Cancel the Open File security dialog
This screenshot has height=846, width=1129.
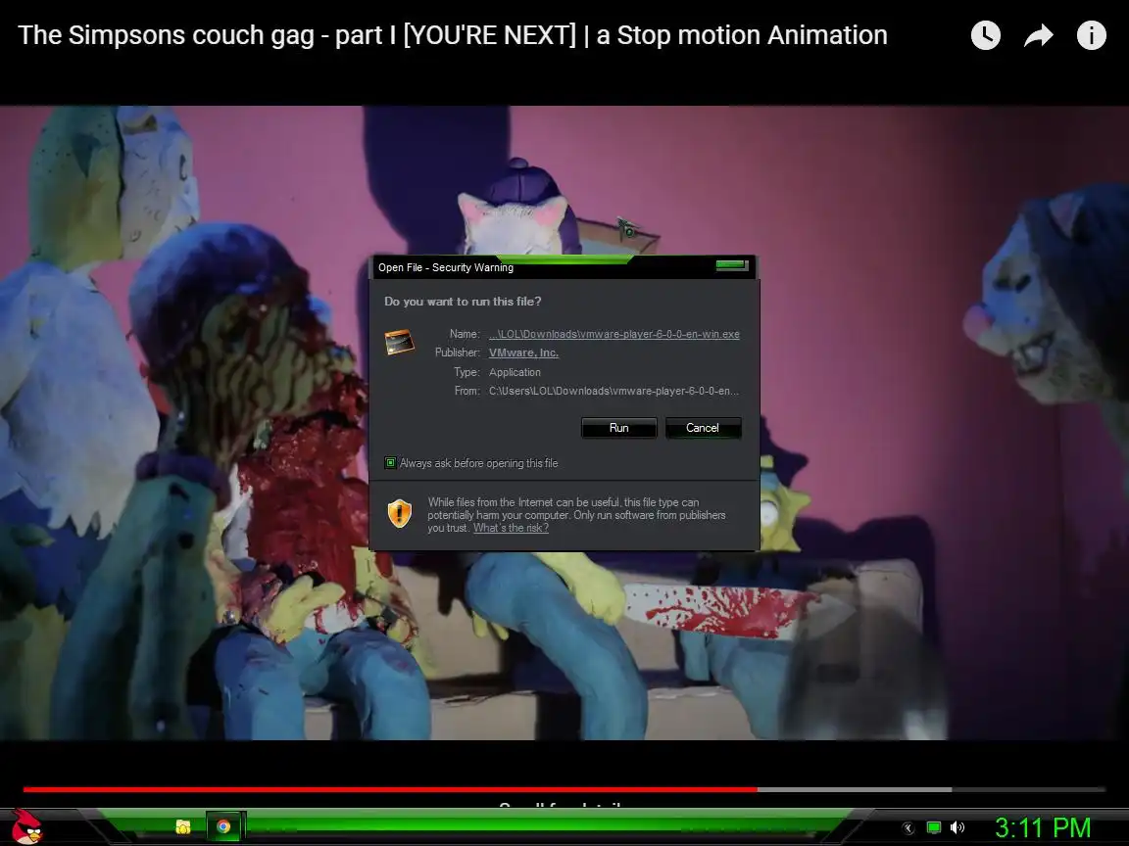pos(703,427)
